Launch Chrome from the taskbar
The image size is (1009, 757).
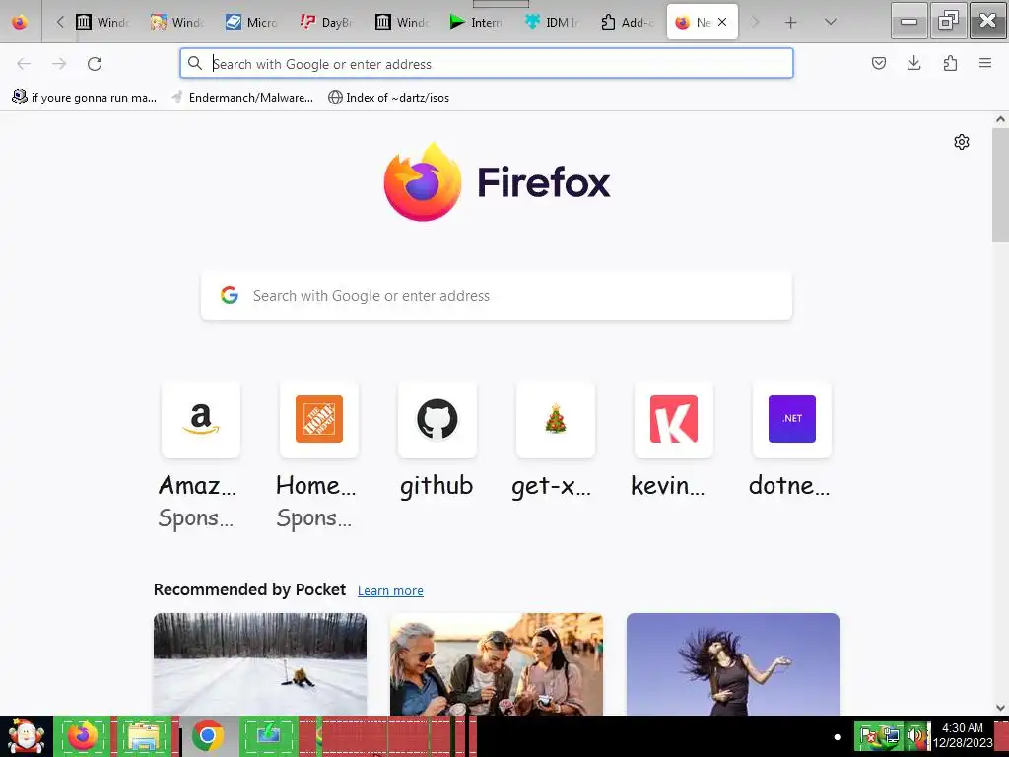click(207, 735)
